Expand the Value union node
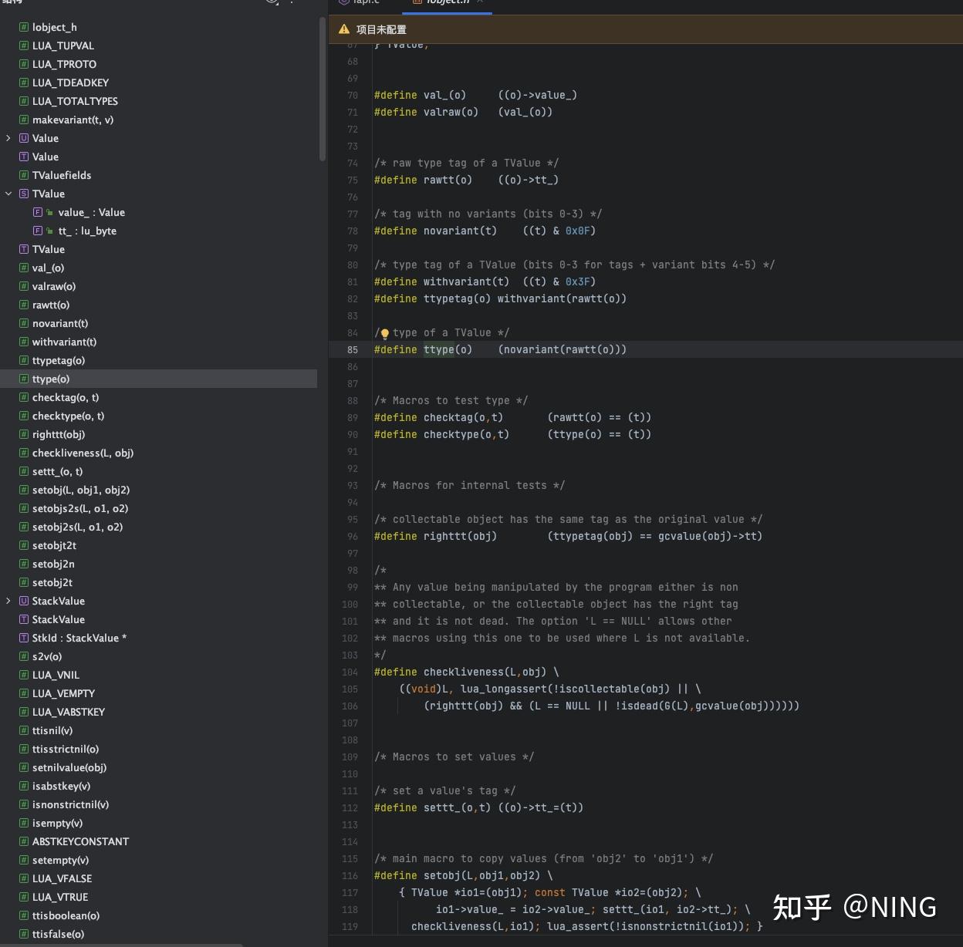Screen dimensions: 963x947 [8, 138]
